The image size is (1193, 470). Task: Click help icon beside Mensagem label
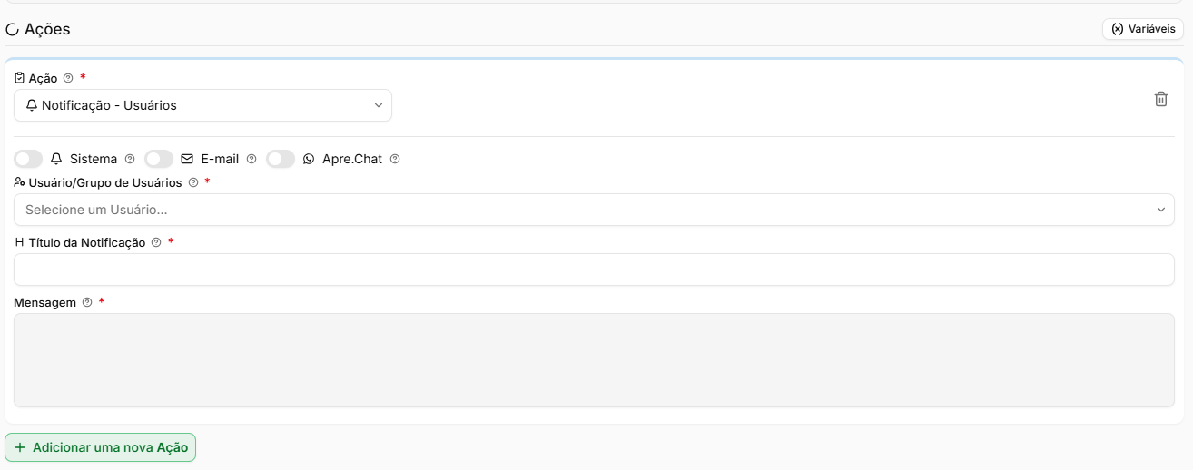87,302
